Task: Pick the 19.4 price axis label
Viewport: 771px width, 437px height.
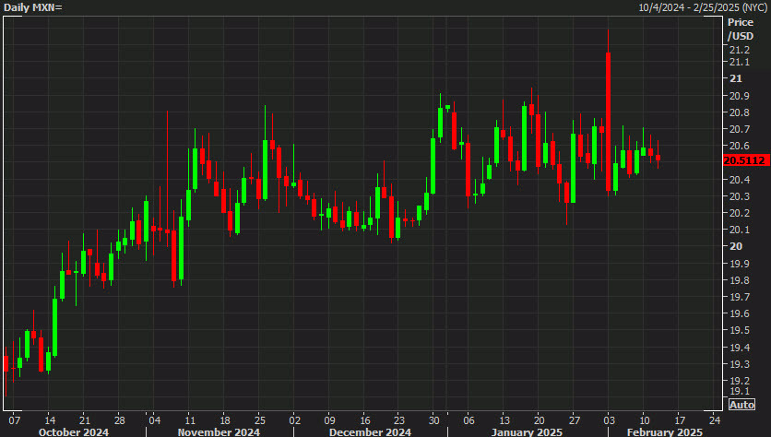Action: pos(740,348)
